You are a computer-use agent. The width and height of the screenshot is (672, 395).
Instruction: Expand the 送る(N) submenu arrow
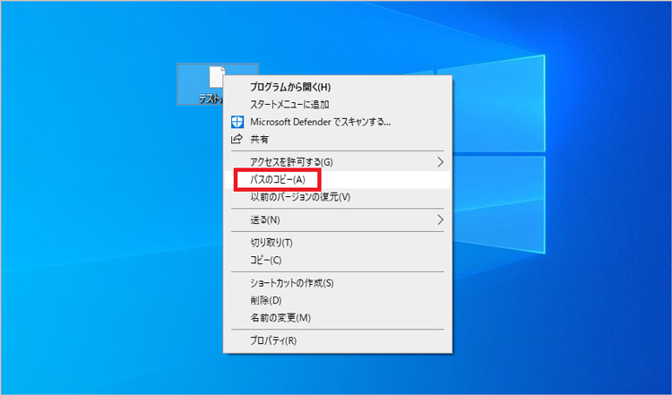tap(440, 219)
